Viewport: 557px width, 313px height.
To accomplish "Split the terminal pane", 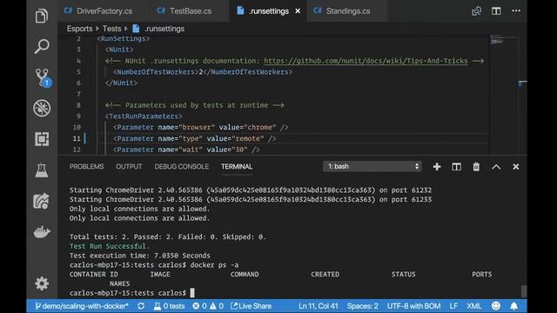I will click(x=456, y=166).
